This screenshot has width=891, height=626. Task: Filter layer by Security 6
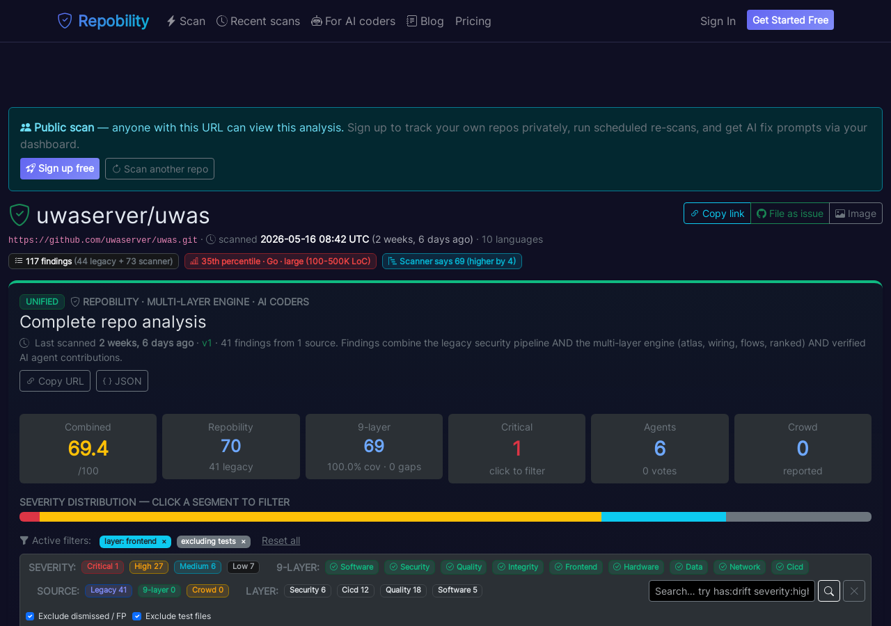[x=308, y=591]
